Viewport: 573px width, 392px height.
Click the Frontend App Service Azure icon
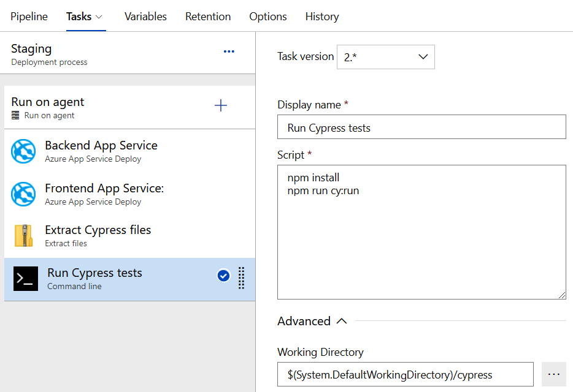pos(23,194)
